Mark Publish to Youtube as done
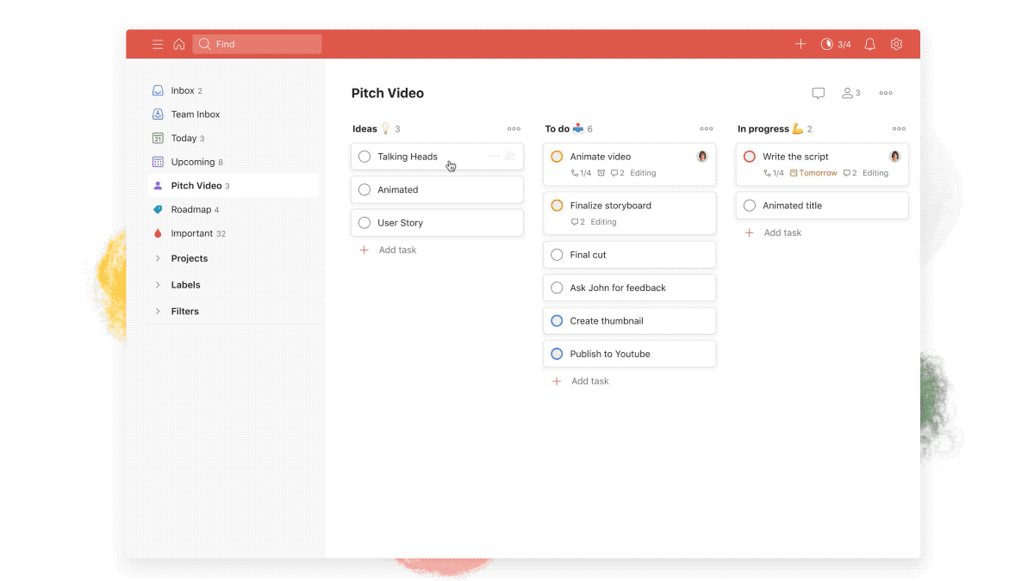The image size is (1034, 581). click(x=557, y=353)
